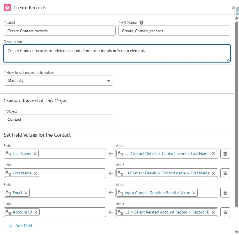
Task: Delete the Last Name field row
Action: (x=225, y=154)
